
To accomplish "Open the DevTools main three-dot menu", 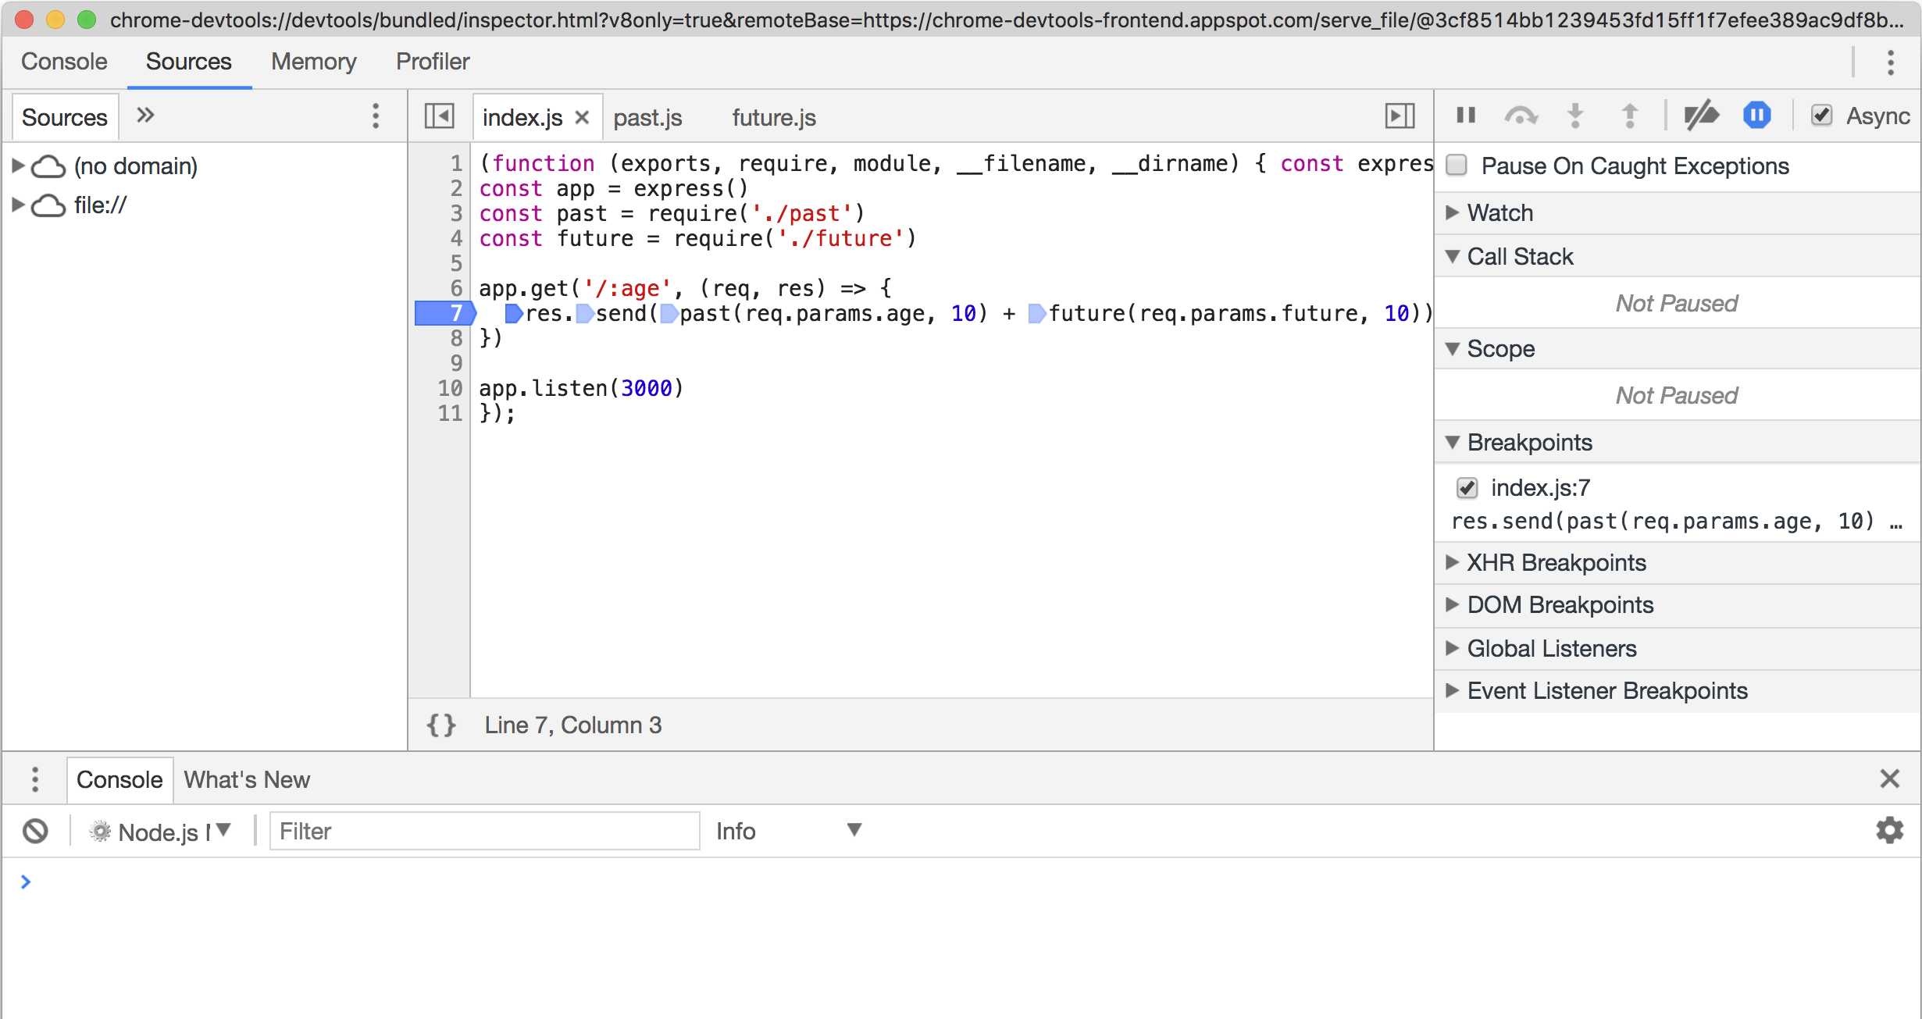I will pos(1890,62).
